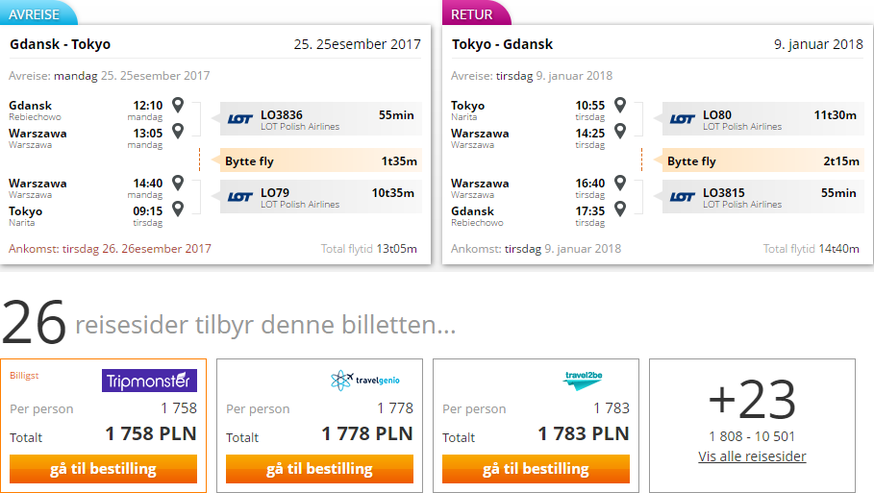
Task: Click the Tokyo Narita 09:15 arrival pin
Action: 178,209
